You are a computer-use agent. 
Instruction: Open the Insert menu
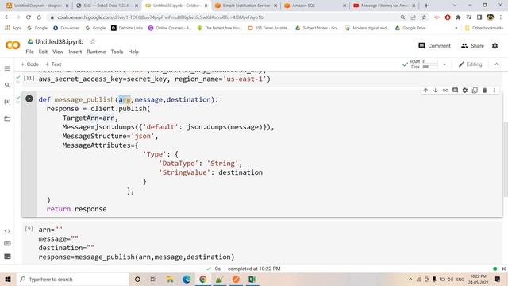pos(75,52)
